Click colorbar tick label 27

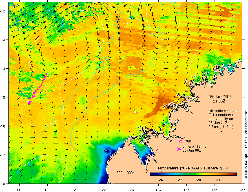click(x=180, y=180)
